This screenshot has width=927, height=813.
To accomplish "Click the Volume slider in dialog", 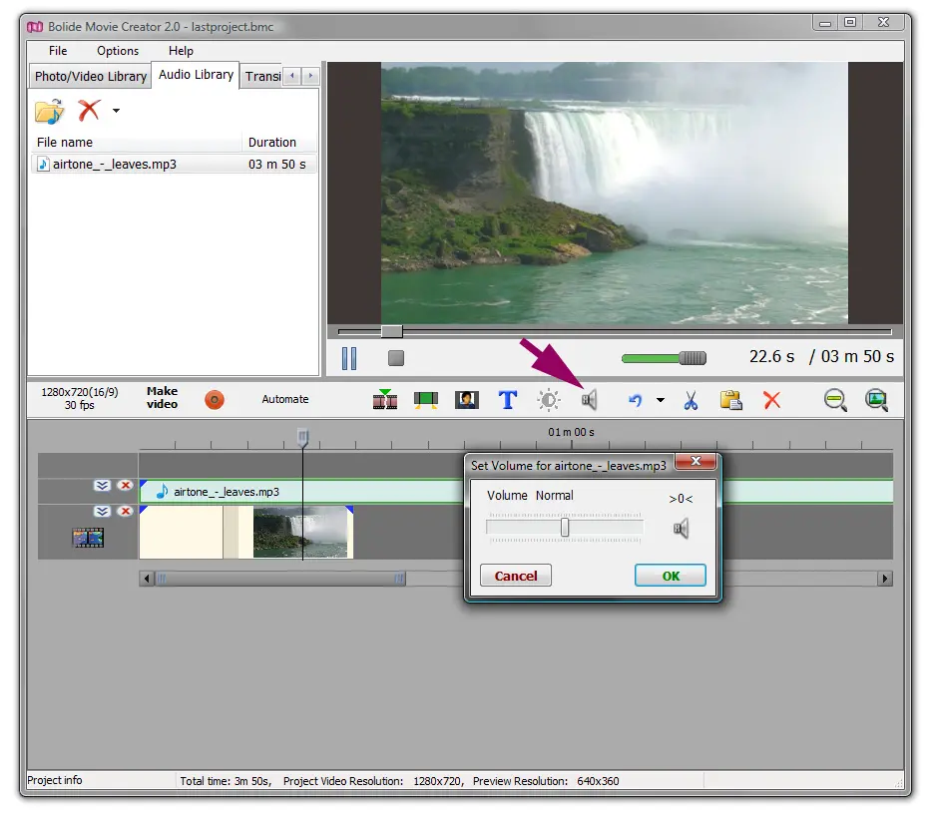I will click(x=565, y=528).
